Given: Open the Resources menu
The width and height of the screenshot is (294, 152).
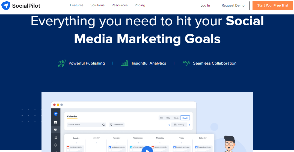Looking at the screenshot, I should pyautogui.click(x=120, y=5).
